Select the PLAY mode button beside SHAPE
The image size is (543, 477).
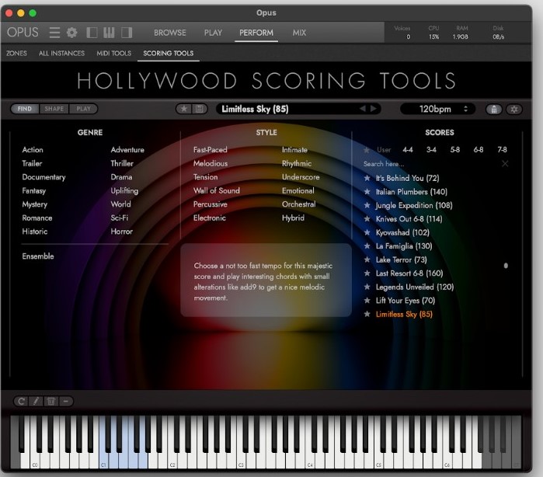[x=83, y=109]
